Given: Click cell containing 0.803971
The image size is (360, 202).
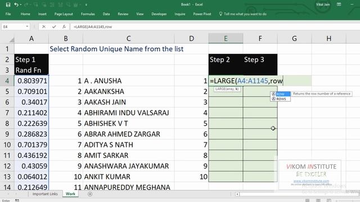Looking at the screenshot, I should (x=31, y=81).
